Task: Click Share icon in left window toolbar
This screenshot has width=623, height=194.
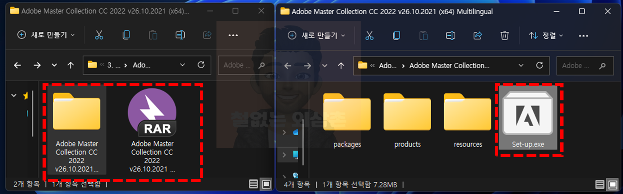Action: coord(207,35)
